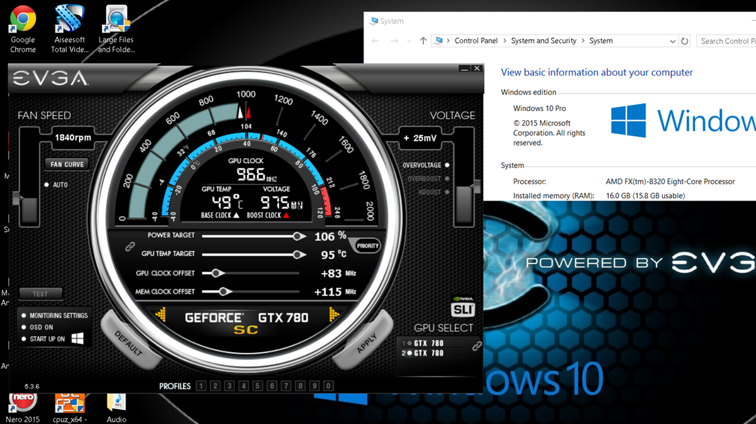Click link icon beside Power Target

(x=130, y=247)
